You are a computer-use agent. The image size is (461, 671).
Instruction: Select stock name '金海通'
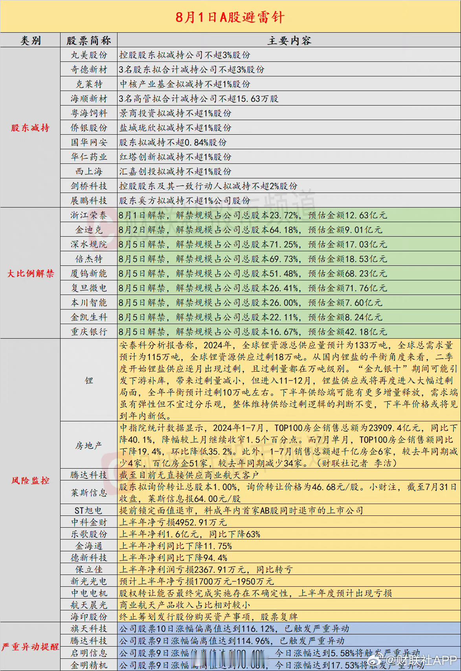coord(89,546)
